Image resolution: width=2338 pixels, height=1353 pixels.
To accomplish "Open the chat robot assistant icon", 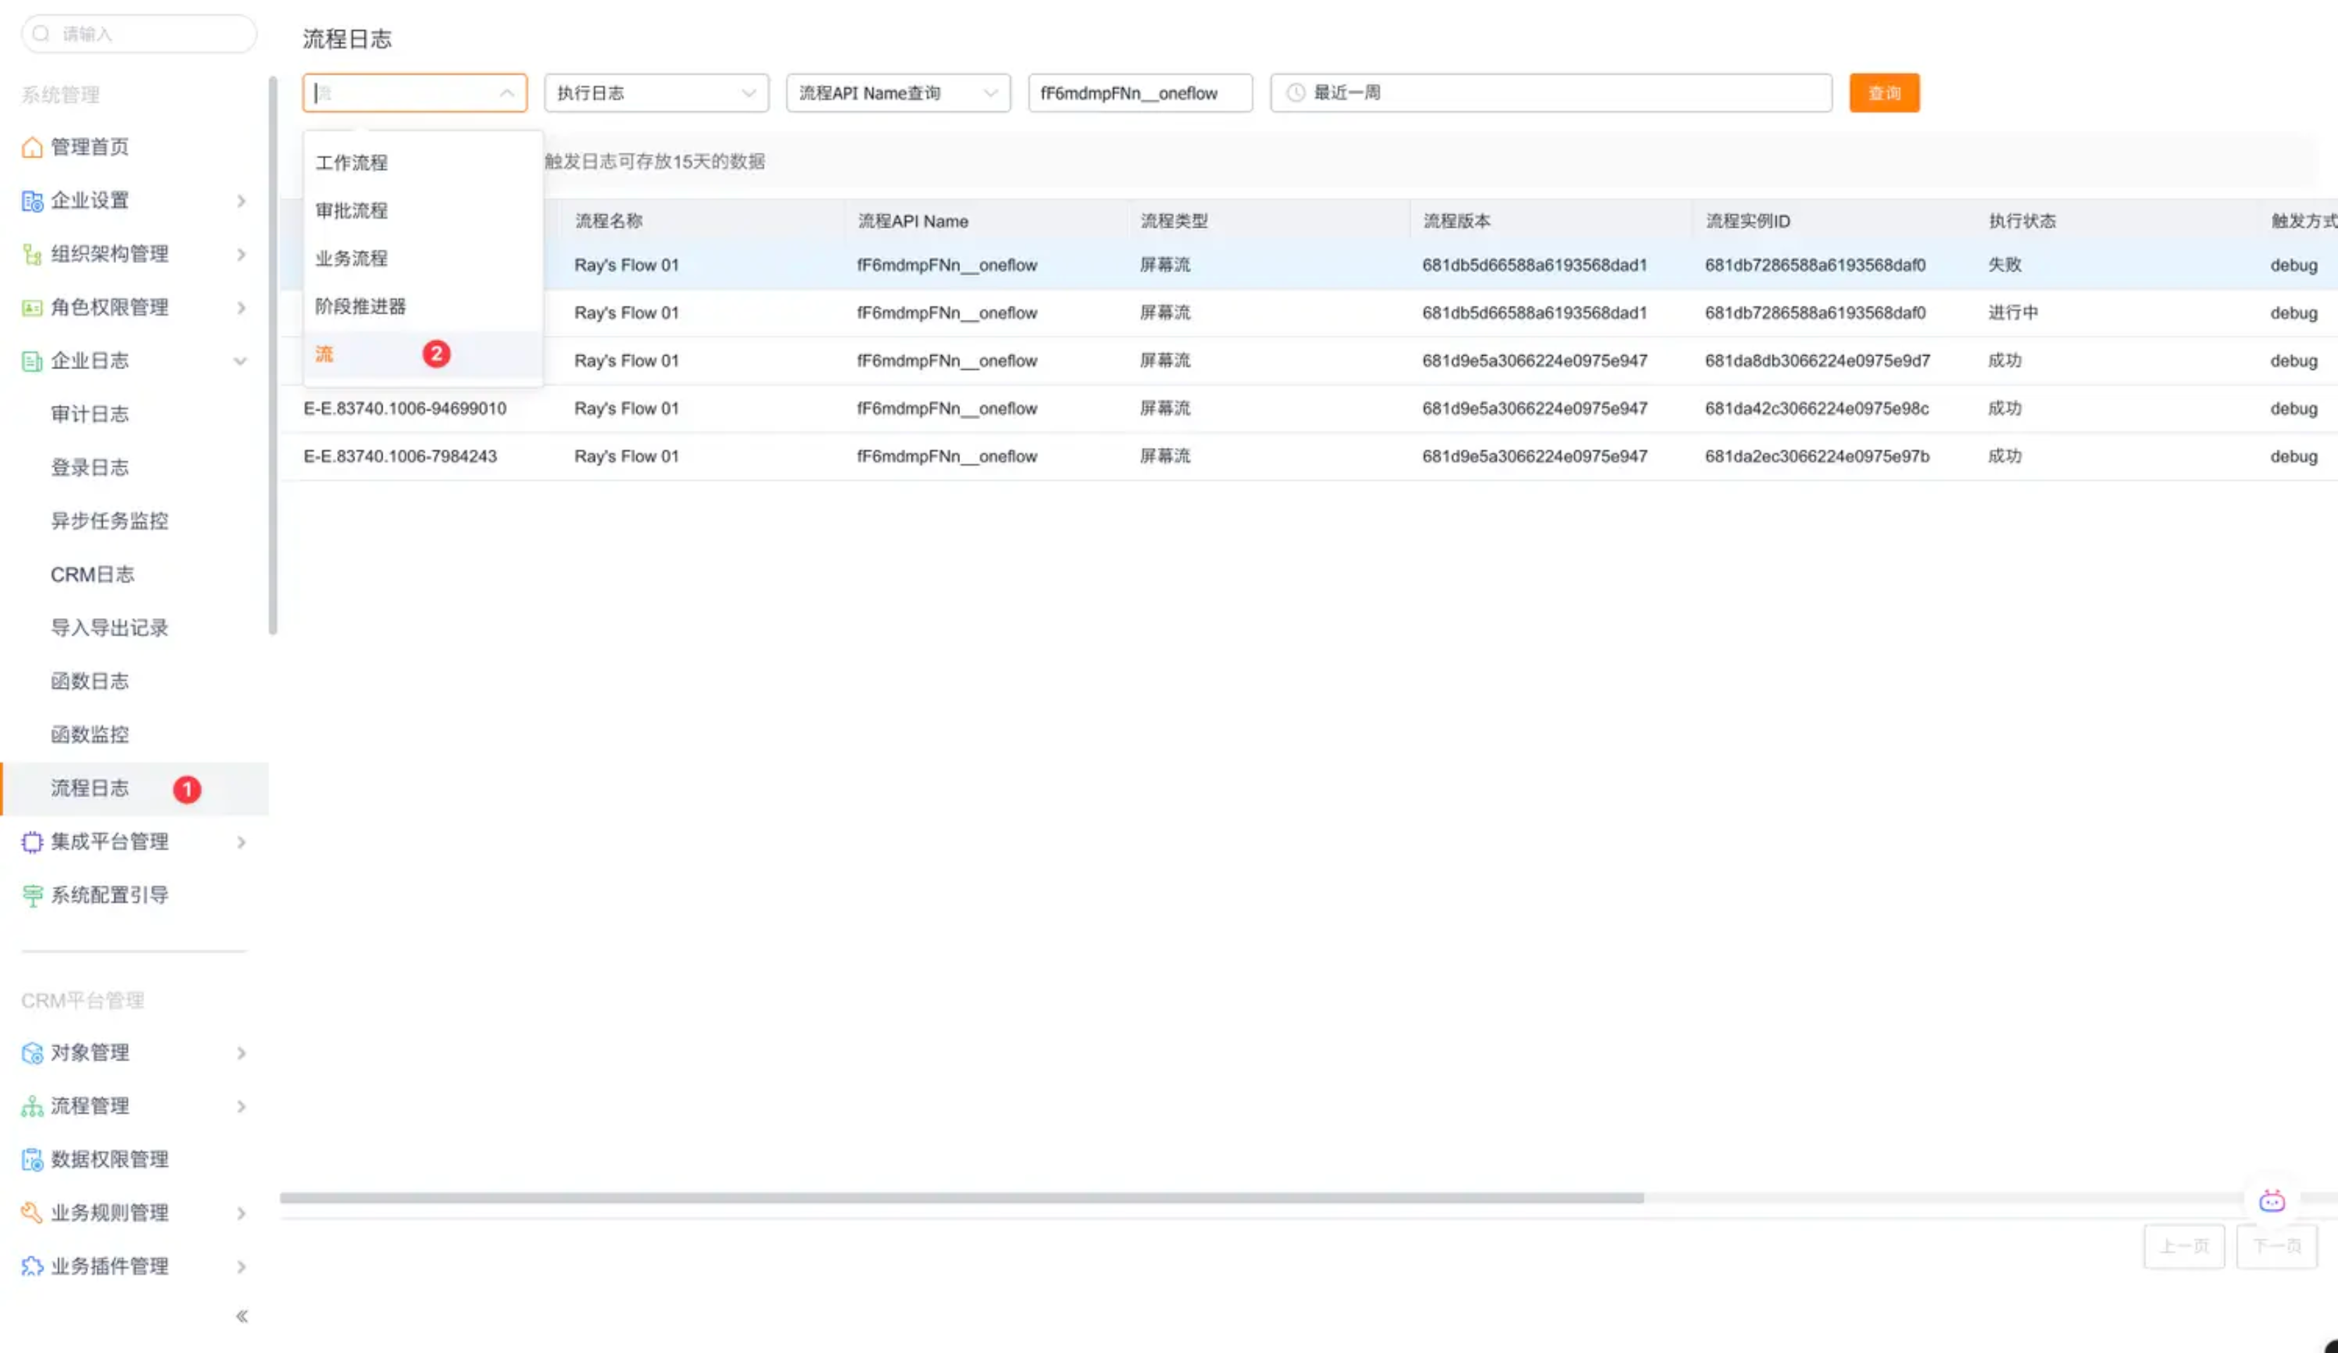I will click(x=2271, y=1202).
